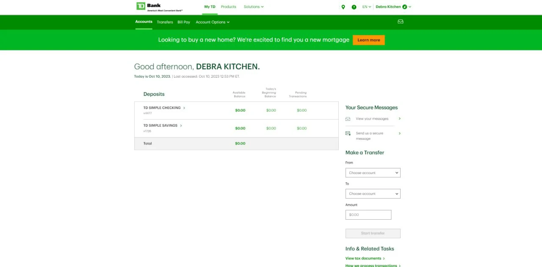Viewport: 542px width, 267px height.
Task: Open the Bill Pay tab
Action: [x=184, y=22]
